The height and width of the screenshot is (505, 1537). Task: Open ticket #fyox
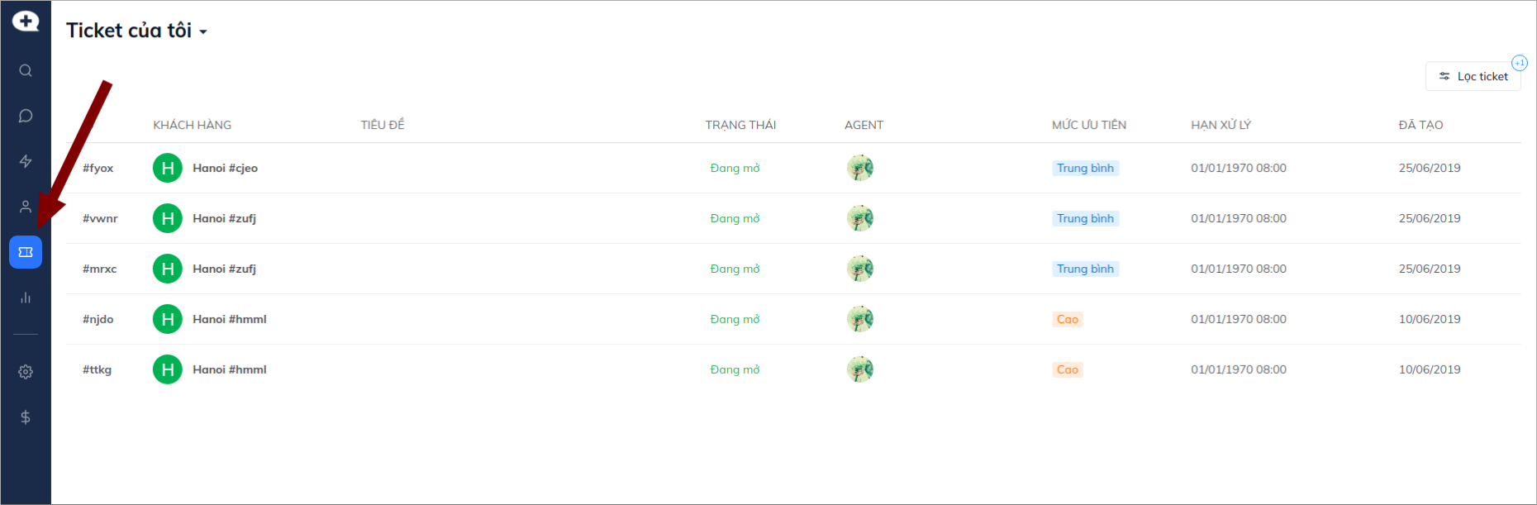point(98,169)
